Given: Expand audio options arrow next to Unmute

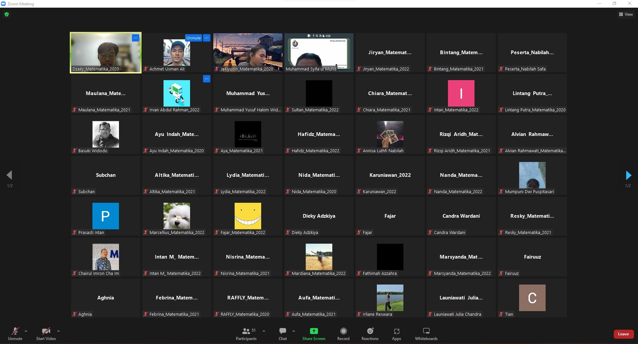Looking at the screenshot, I should (26, 331).
